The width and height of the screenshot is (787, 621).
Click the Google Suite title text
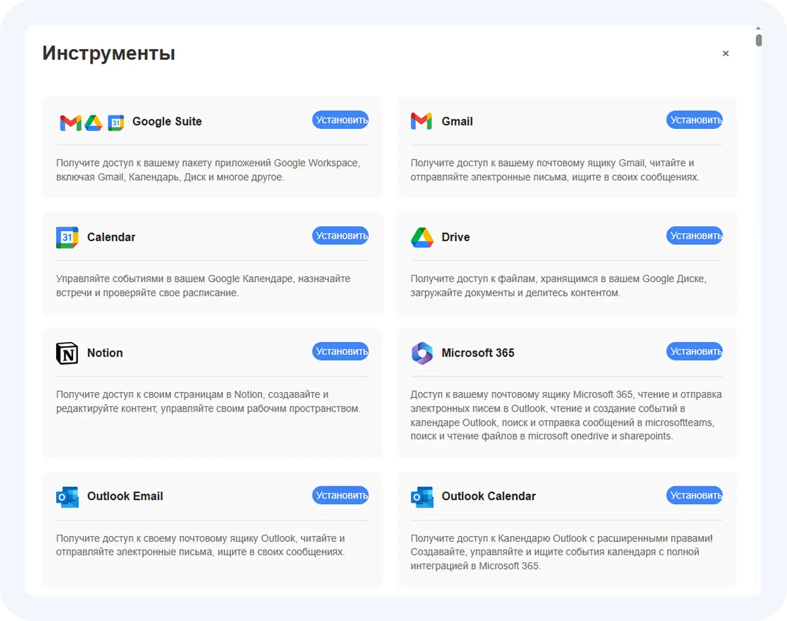tap(167, 122)
